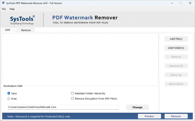
Task: Click the Add Folder(s) button
Action: [x=176, y=48]
